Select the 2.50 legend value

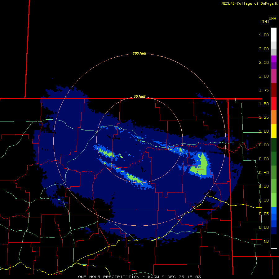click(x=264, y=62)
